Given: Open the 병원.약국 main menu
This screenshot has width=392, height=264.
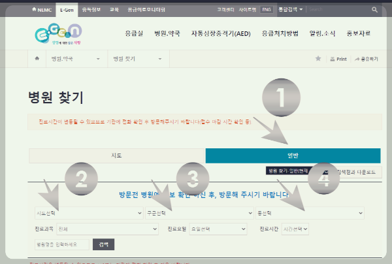Looking at the screenshot, I should [x=167, y=33].
